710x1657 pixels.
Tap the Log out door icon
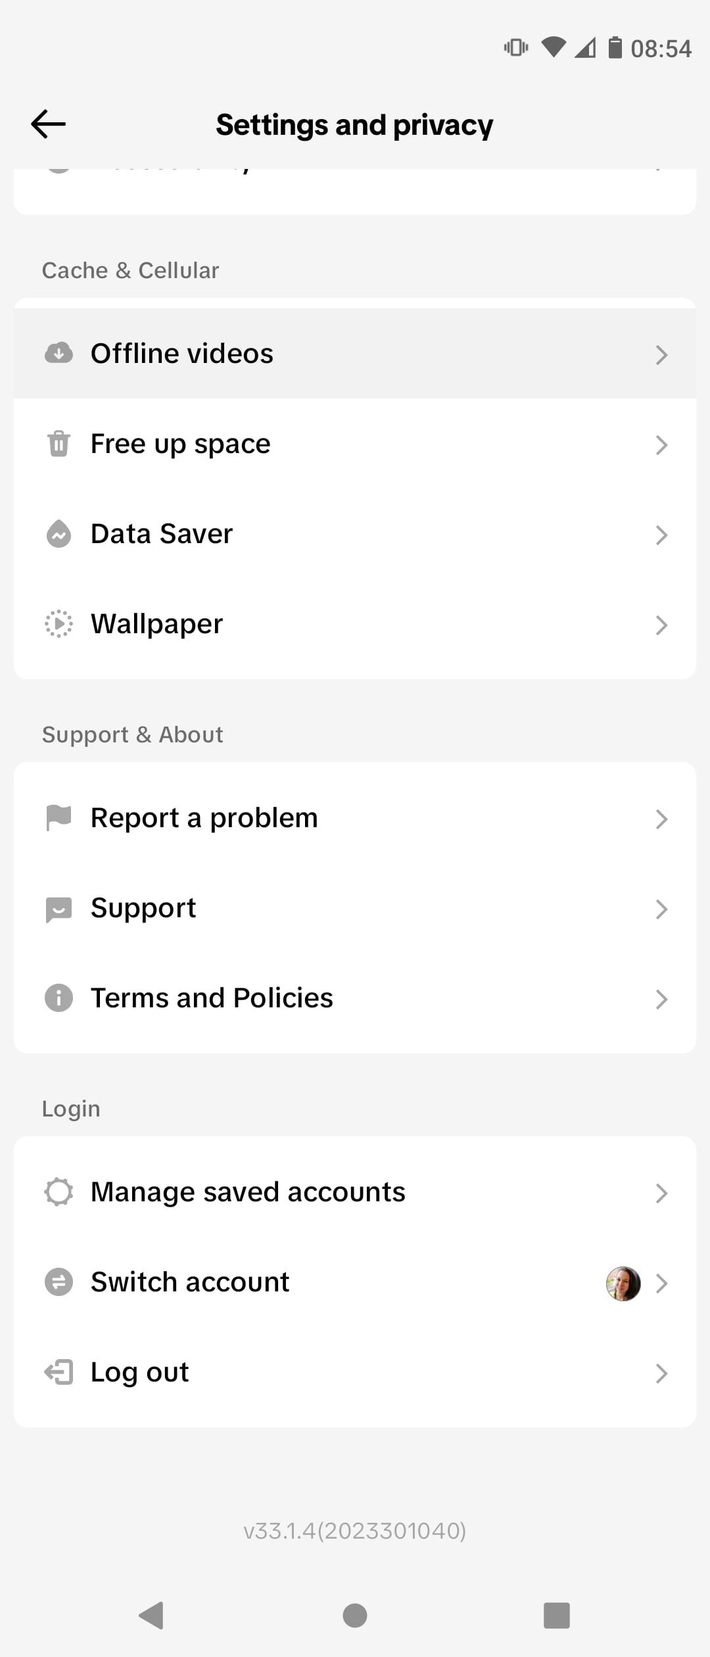[59, 1372]
